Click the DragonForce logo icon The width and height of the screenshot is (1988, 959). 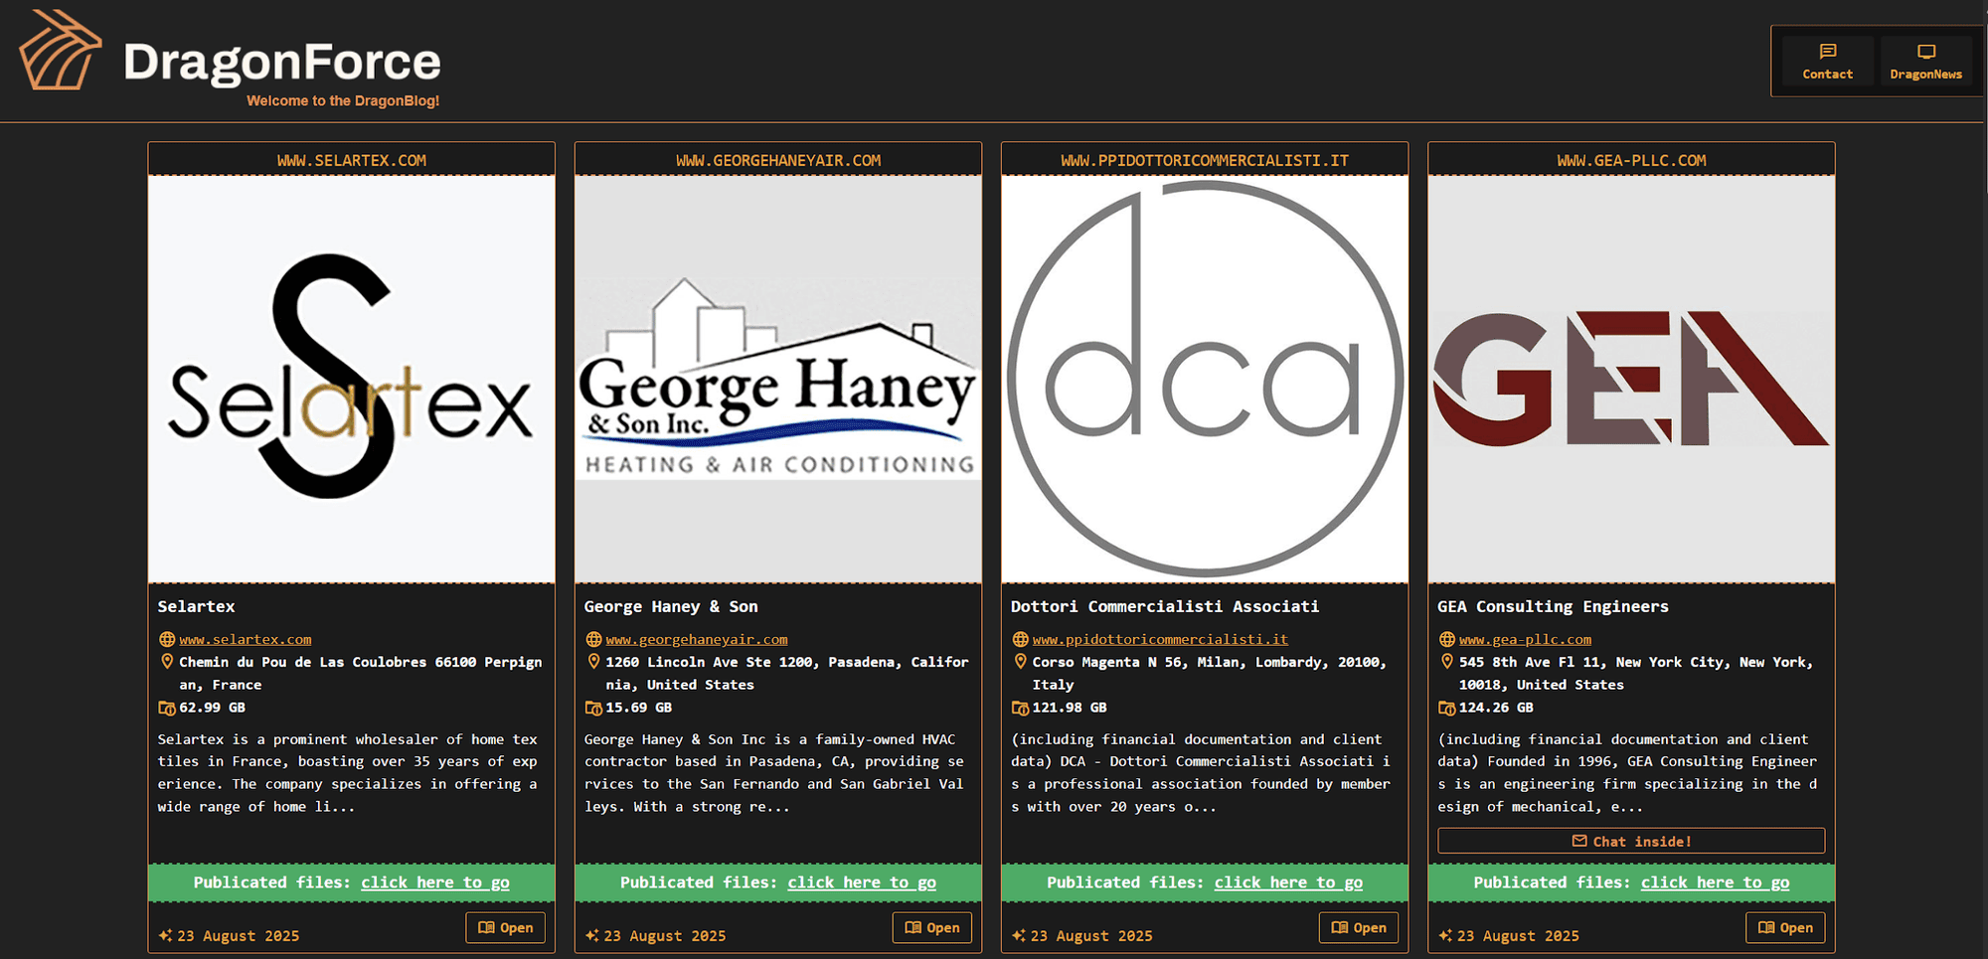[x=60, y=52]
